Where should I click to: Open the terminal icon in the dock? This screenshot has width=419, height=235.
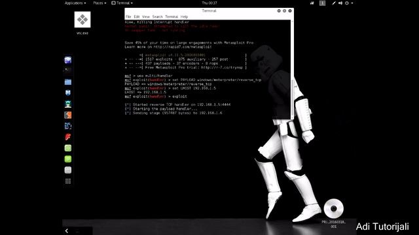[x=68, y=70]
